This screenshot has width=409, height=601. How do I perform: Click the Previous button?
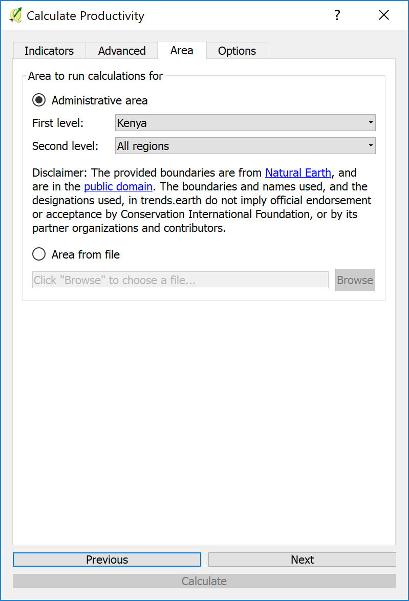point(107,560)
